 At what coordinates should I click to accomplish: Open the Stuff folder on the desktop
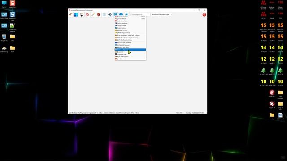point(13,49)
